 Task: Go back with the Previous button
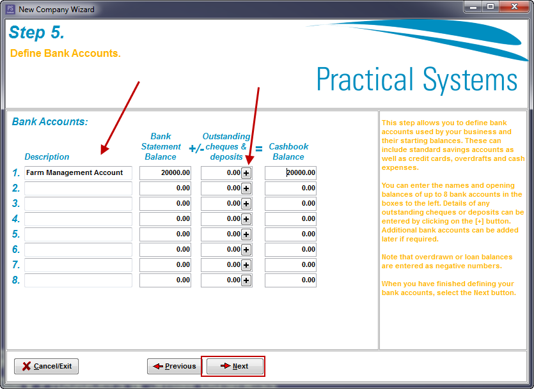[175, 366]
